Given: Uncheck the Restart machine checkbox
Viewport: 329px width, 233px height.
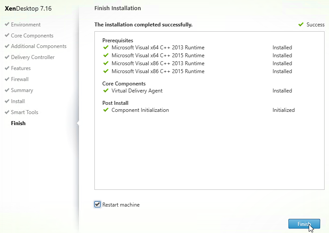Looking at the screenshot, I should (x=97, y=204).
